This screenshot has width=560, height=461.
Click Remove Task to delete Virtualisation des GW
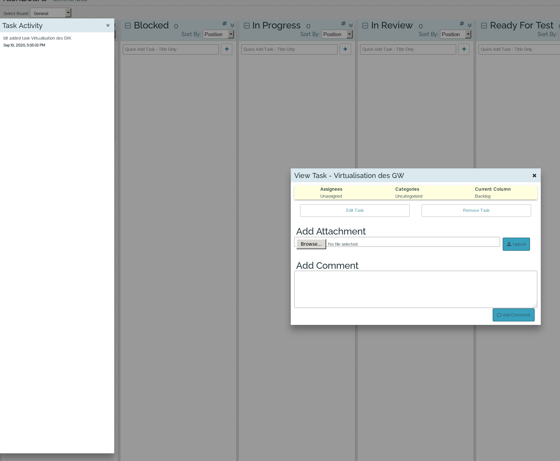pyautogui.click(x=476, y=210)
